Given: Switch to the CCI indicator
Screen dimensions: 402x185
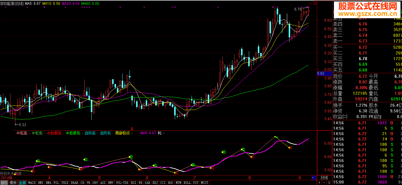Looking at the screenshot, I should (x=163, y=182).
